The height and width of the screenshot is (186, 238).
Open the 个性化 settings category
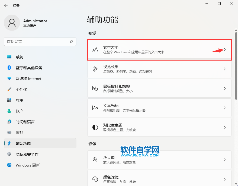click(x=21, y=89)
